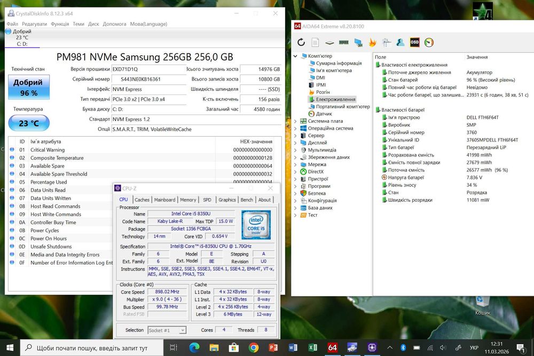Screen dimensions: 534x356
Task: Open File Explorer from the taskbar
Action: [214, 347]
